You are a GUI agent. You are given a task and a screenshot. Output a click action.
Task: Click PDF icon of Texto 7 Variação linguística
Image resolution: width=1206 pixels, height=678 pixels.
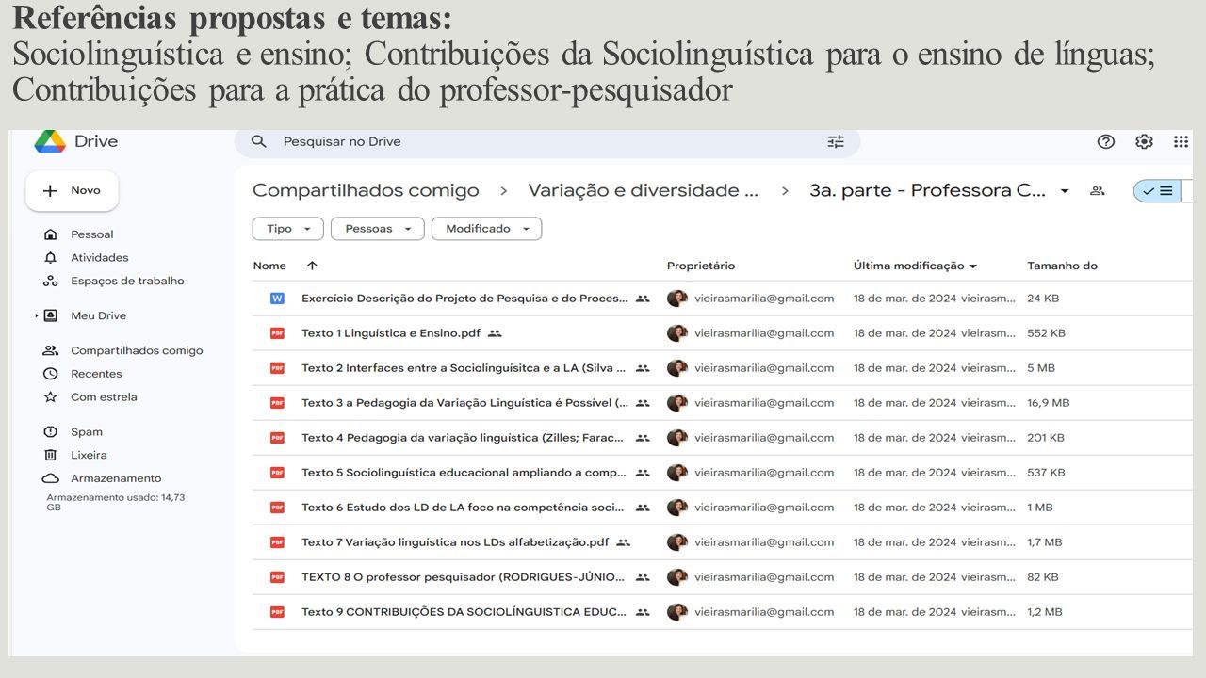277,542
